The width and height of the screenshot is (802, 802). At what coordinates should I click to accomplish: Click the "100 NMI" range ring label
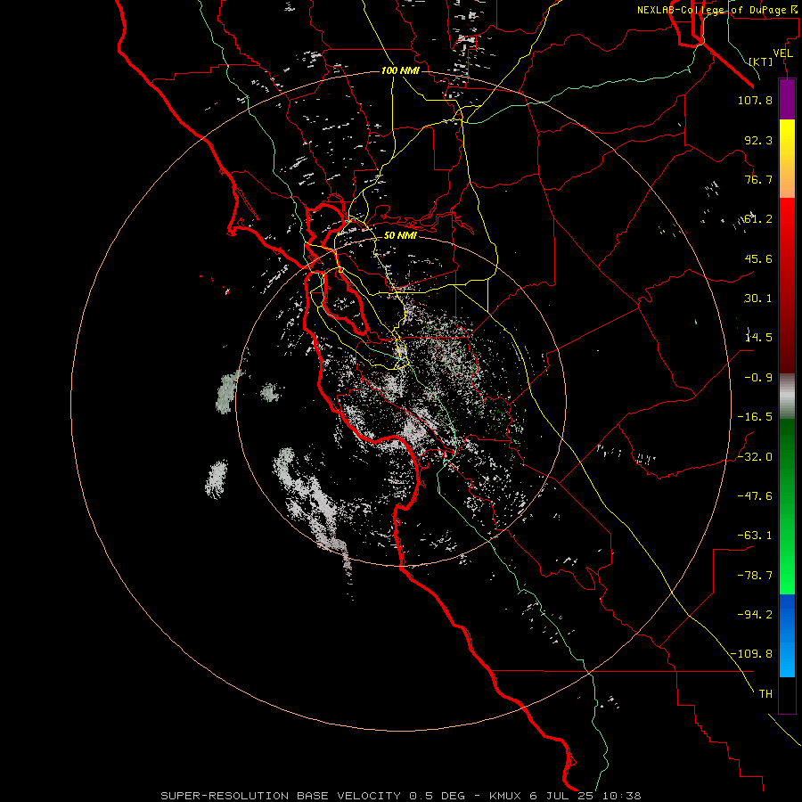point(400,70)
